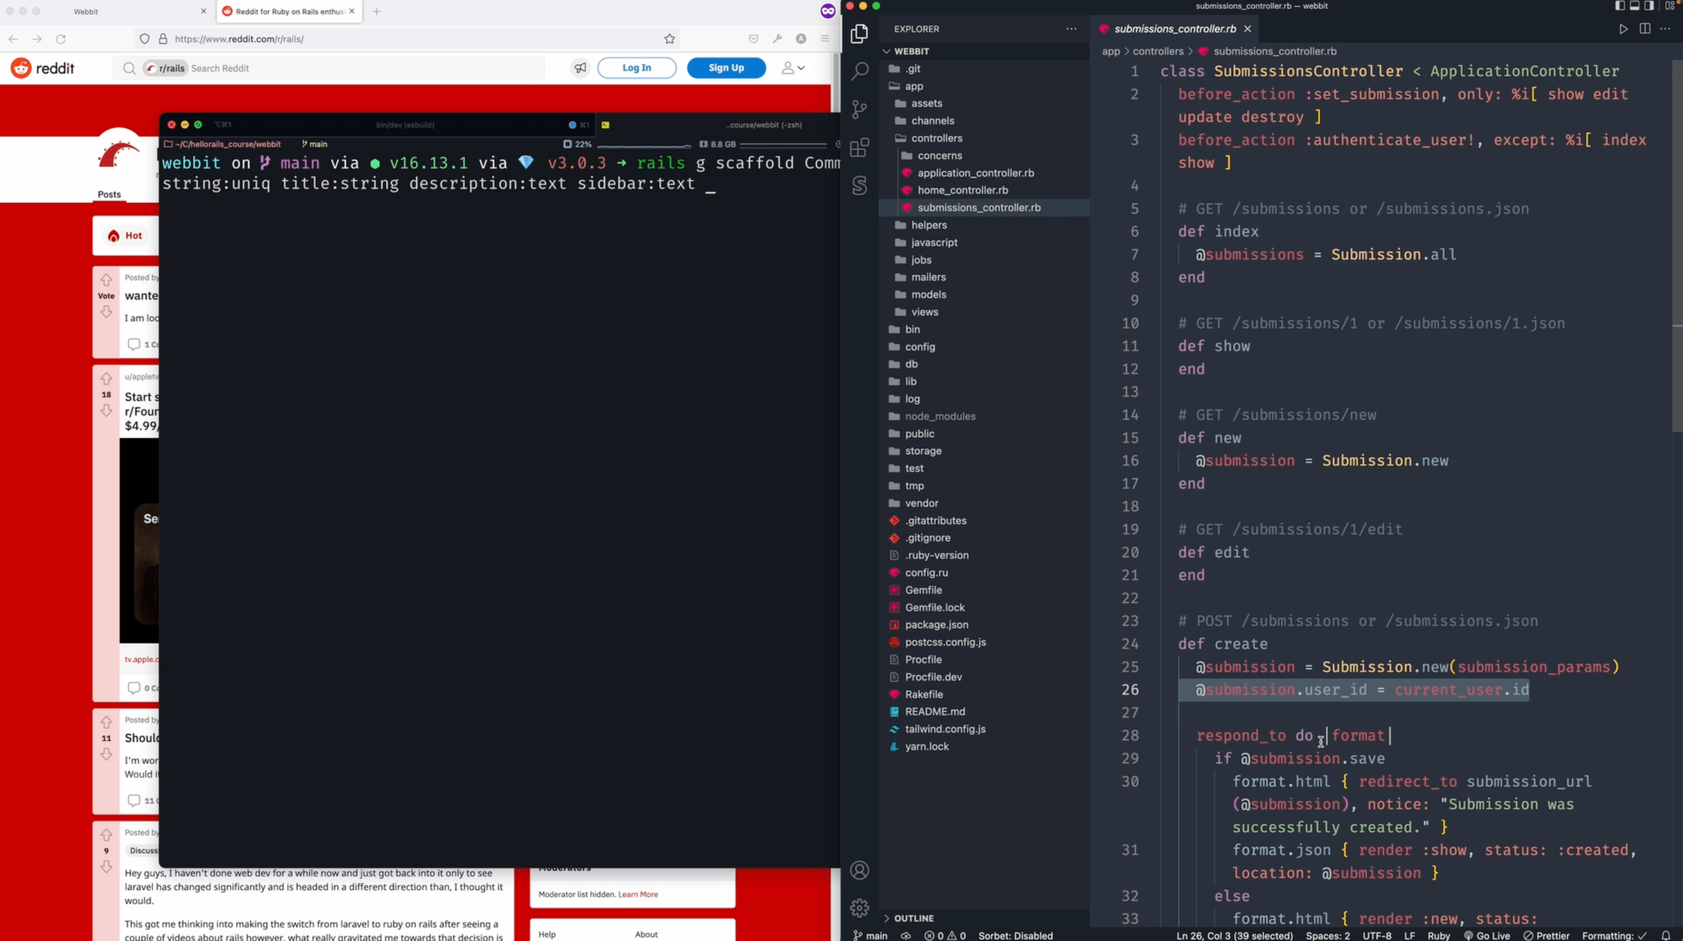Click the VS Code editor vertical scrollbar

click(1676, 245)
